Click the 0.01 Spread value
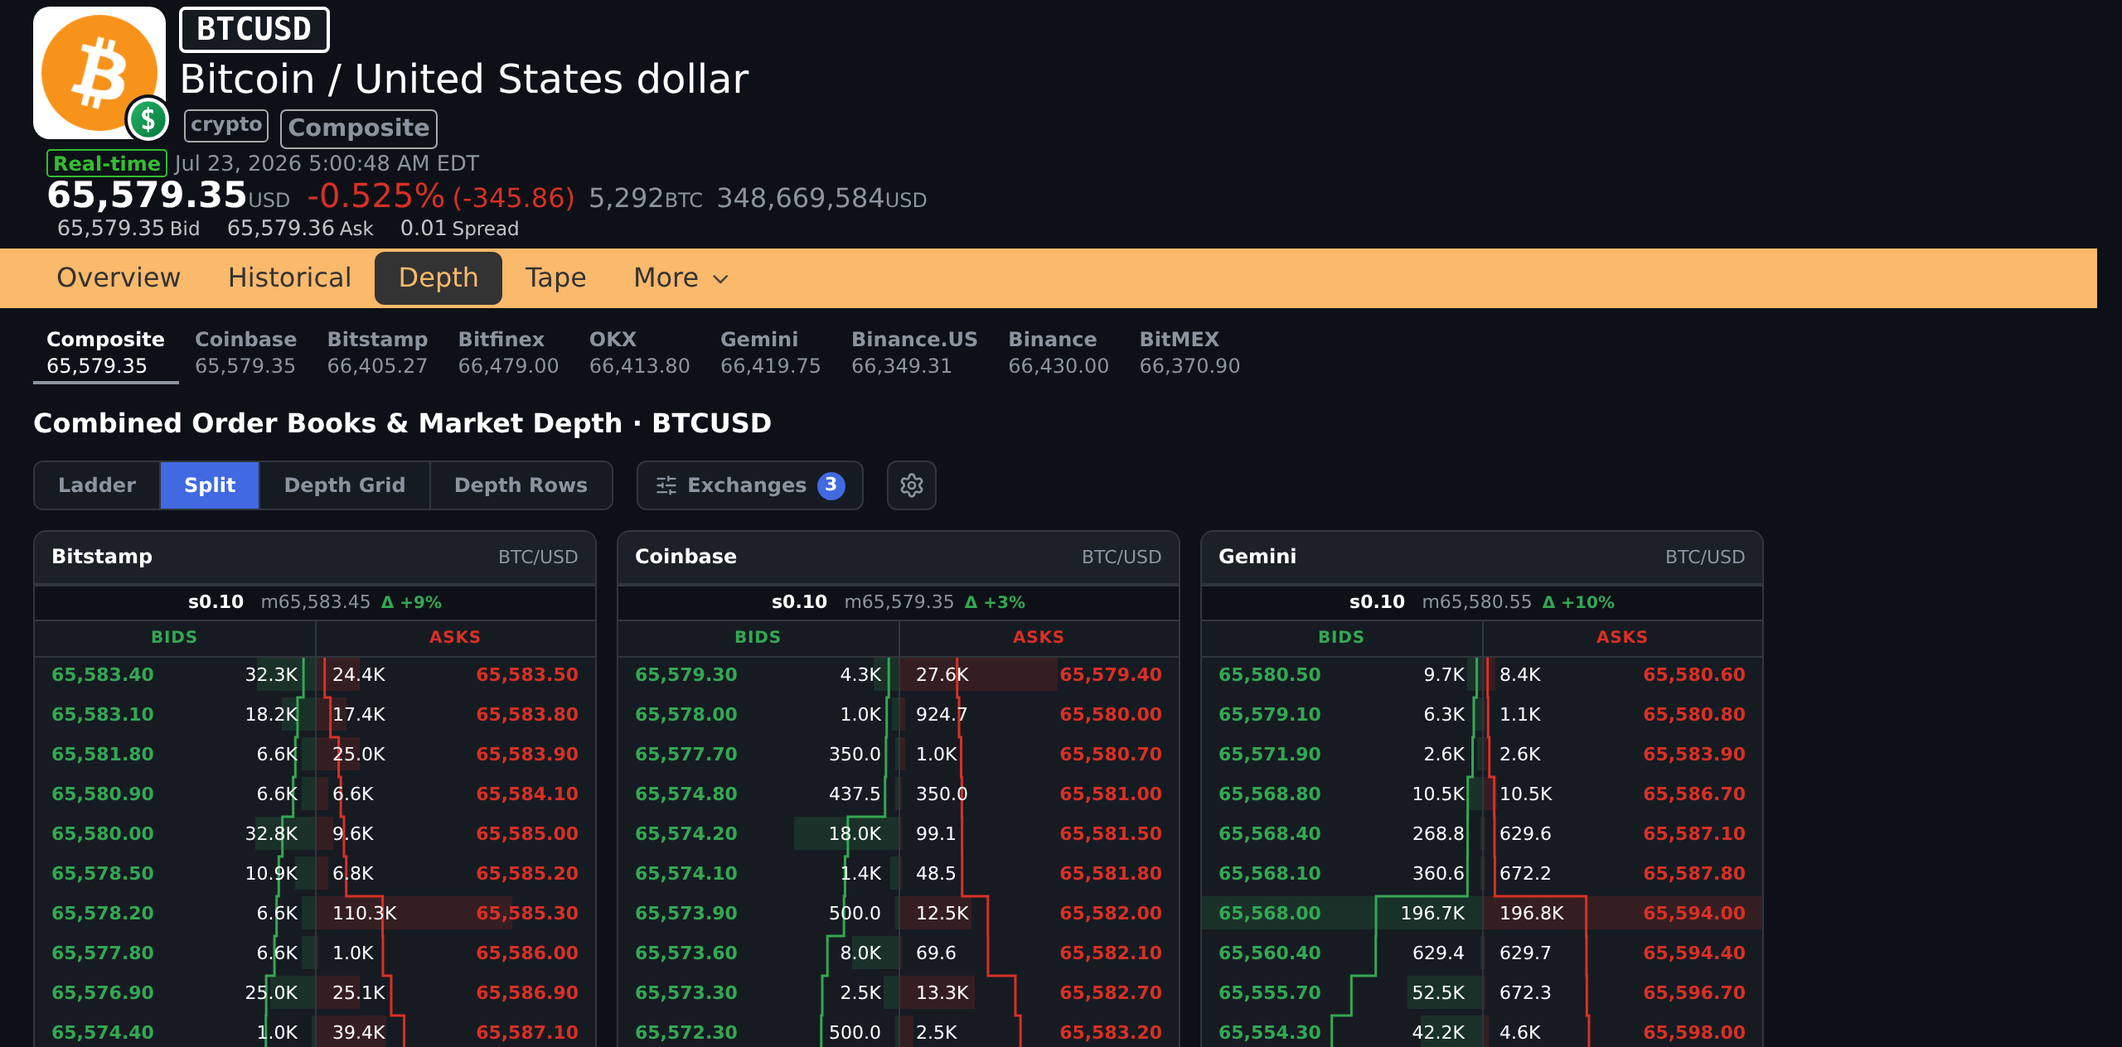2122x1047 pixels. [459, 229]
